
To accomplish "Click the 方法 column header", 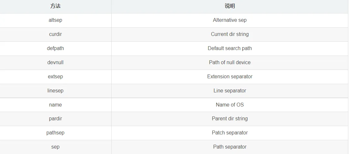I will pyautogui.click(x=55, y=6).
